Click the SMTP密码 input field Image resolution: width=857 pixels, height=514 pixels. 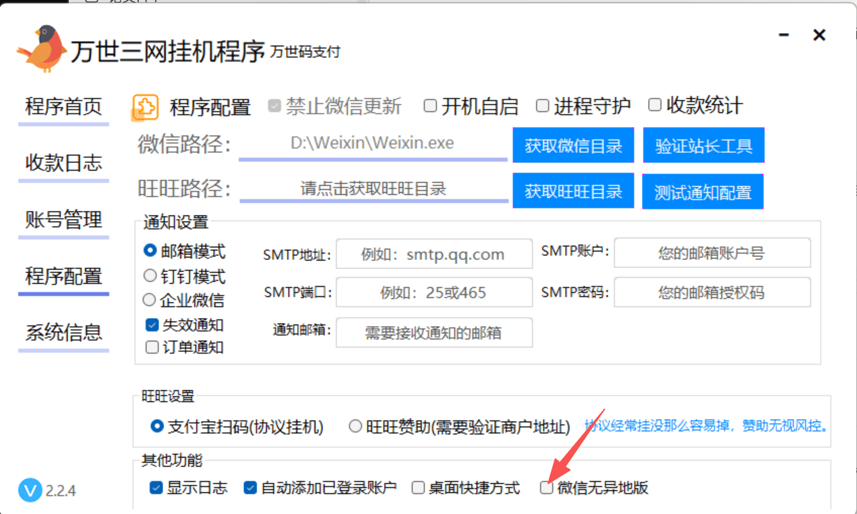pyautogui.click(x=712, y=292)
